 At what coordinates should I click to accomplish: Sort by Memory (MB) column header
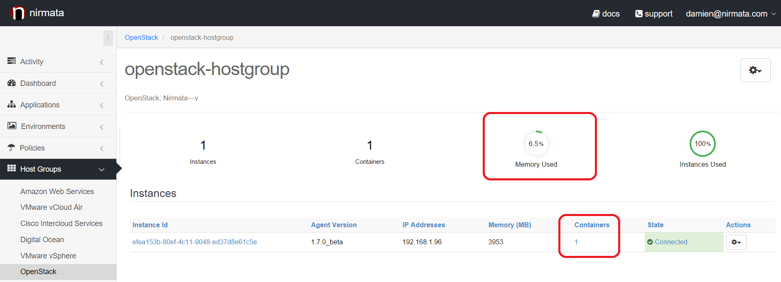tap(509, 225)
